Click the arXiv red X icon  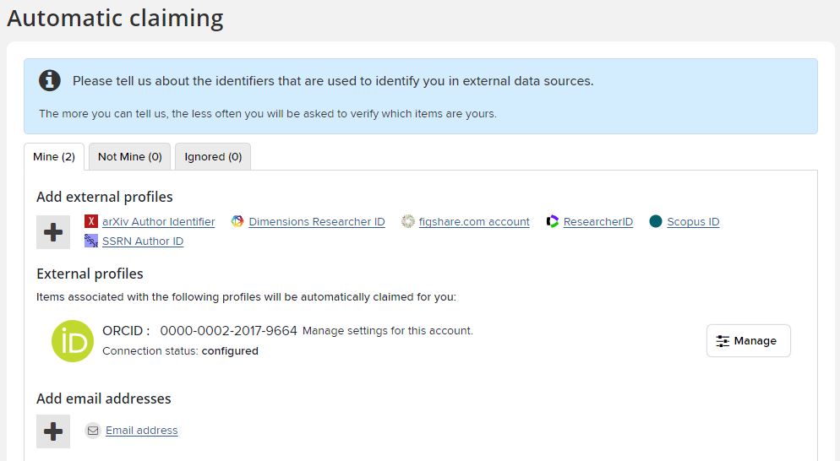coord(91,221)
